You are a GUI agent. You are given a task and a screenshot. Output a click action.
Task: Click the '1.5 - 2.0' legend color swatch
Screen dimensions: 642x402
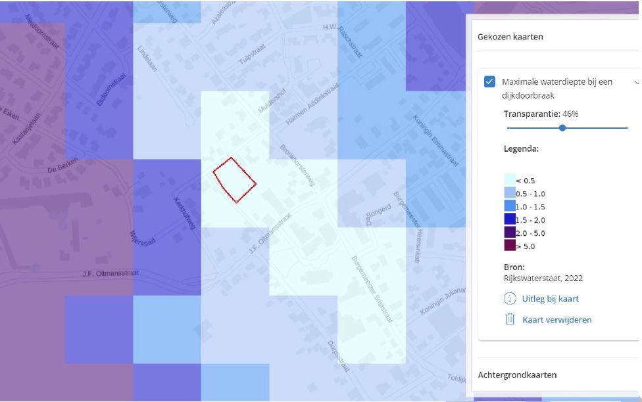[510, 219]
